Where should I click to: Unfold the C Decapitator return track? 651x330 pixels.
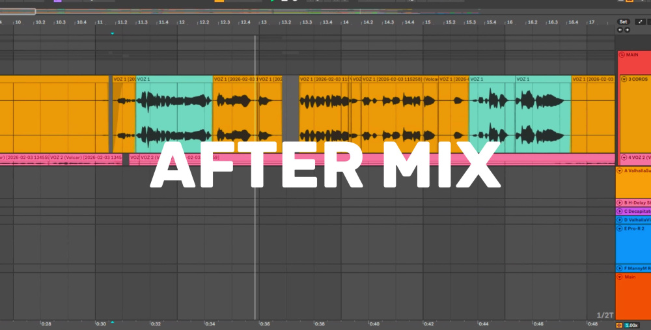620,212
